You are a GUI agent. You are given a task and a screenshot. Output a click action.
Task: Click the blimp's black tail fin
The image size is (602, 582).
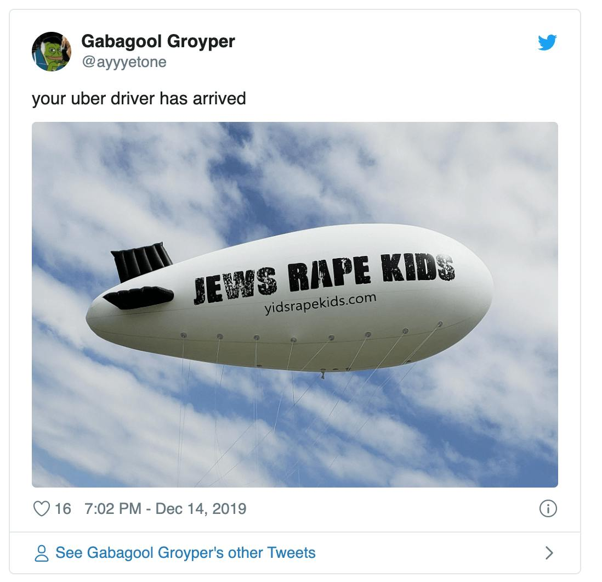point(141,261)
